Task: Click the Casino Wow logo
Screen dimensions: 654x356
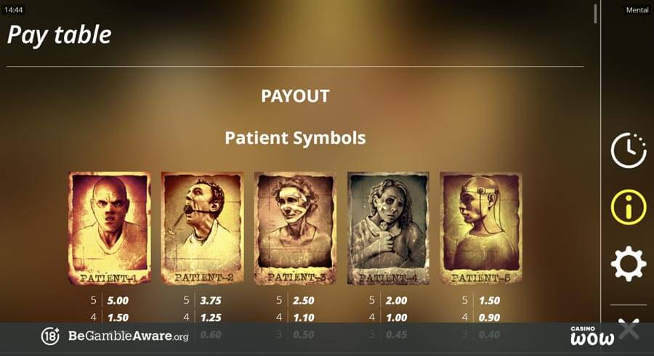Action: pos(592,336)
